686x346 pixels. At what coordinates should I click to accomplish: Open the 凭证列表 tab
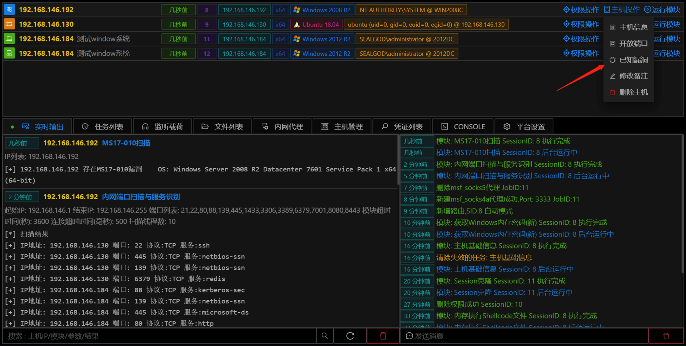(x=402, y=126)
